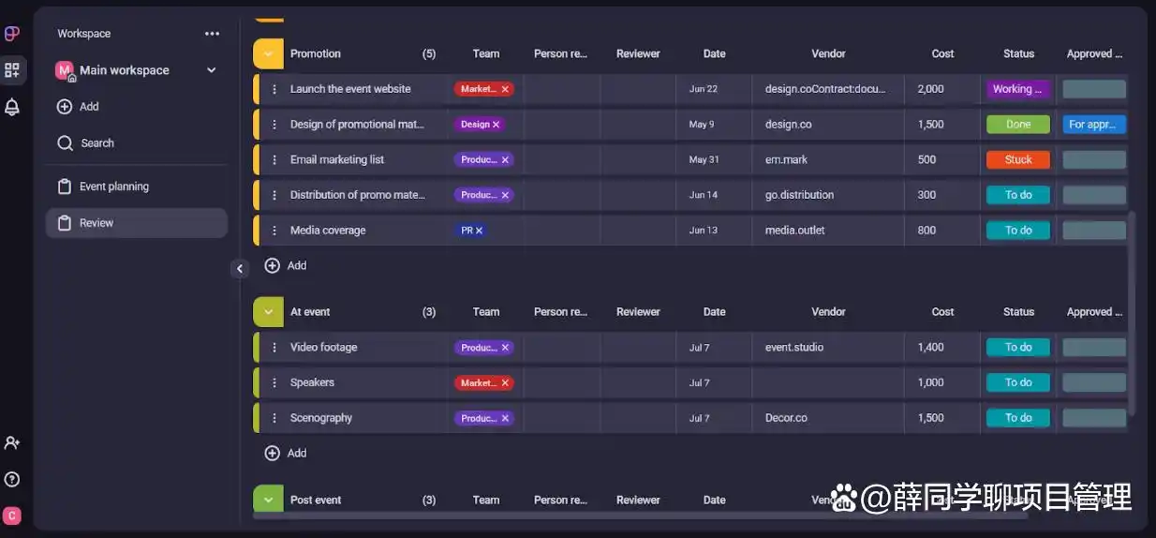This screenshot has width=1156, height=538.
Task: Remove the Design team tag
Action: tap(496, 125)
